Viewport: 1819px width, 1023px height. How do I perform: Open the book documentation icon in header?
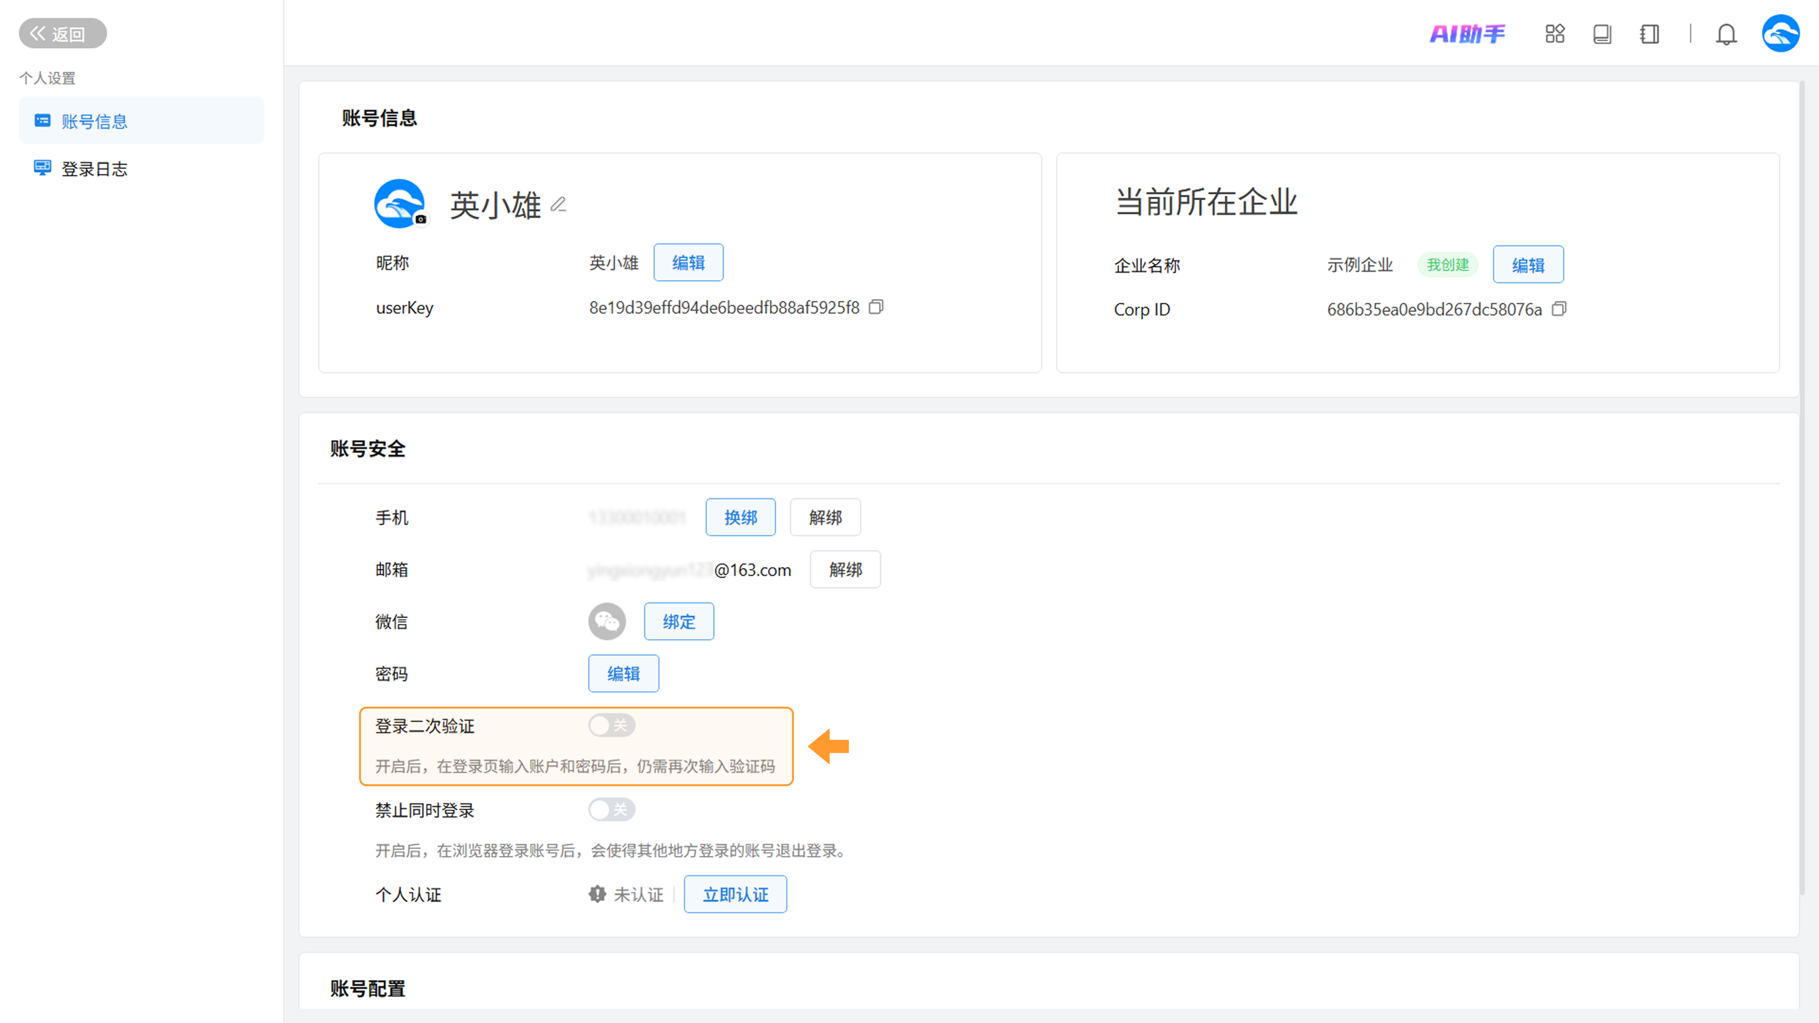(1602, 33)
